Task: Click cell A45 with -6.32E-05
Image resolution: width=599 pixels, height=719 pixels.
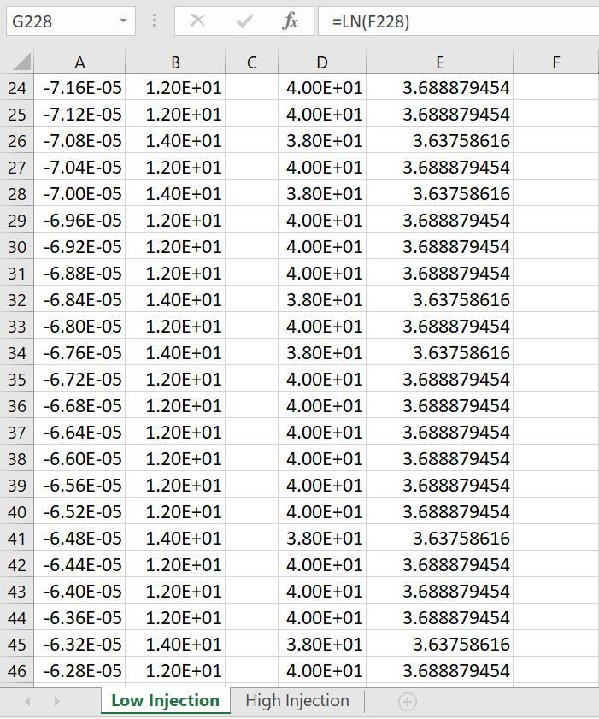Action: [x=79, y=645]
